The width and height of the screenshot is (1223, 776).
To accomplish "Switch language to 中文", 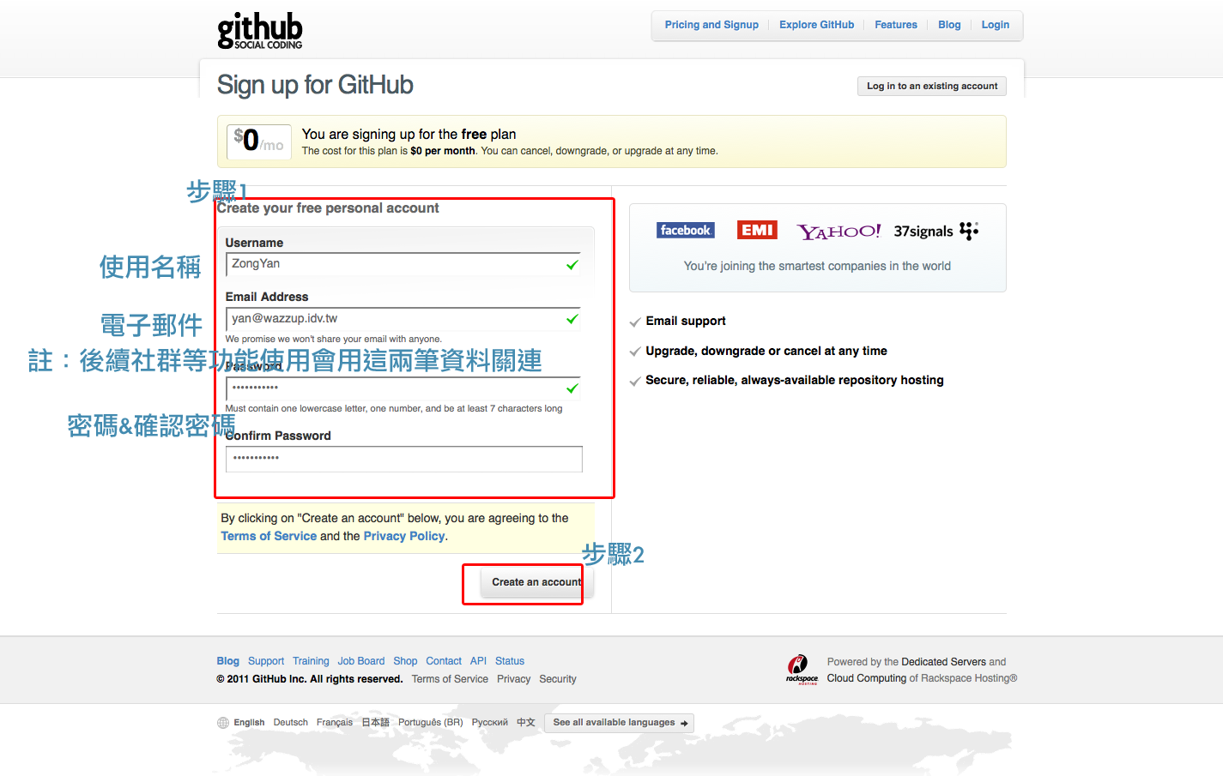I will [526, 723].
